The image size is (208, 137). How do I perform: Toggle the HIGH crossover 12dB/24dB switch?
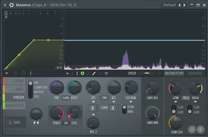point(190,109)
